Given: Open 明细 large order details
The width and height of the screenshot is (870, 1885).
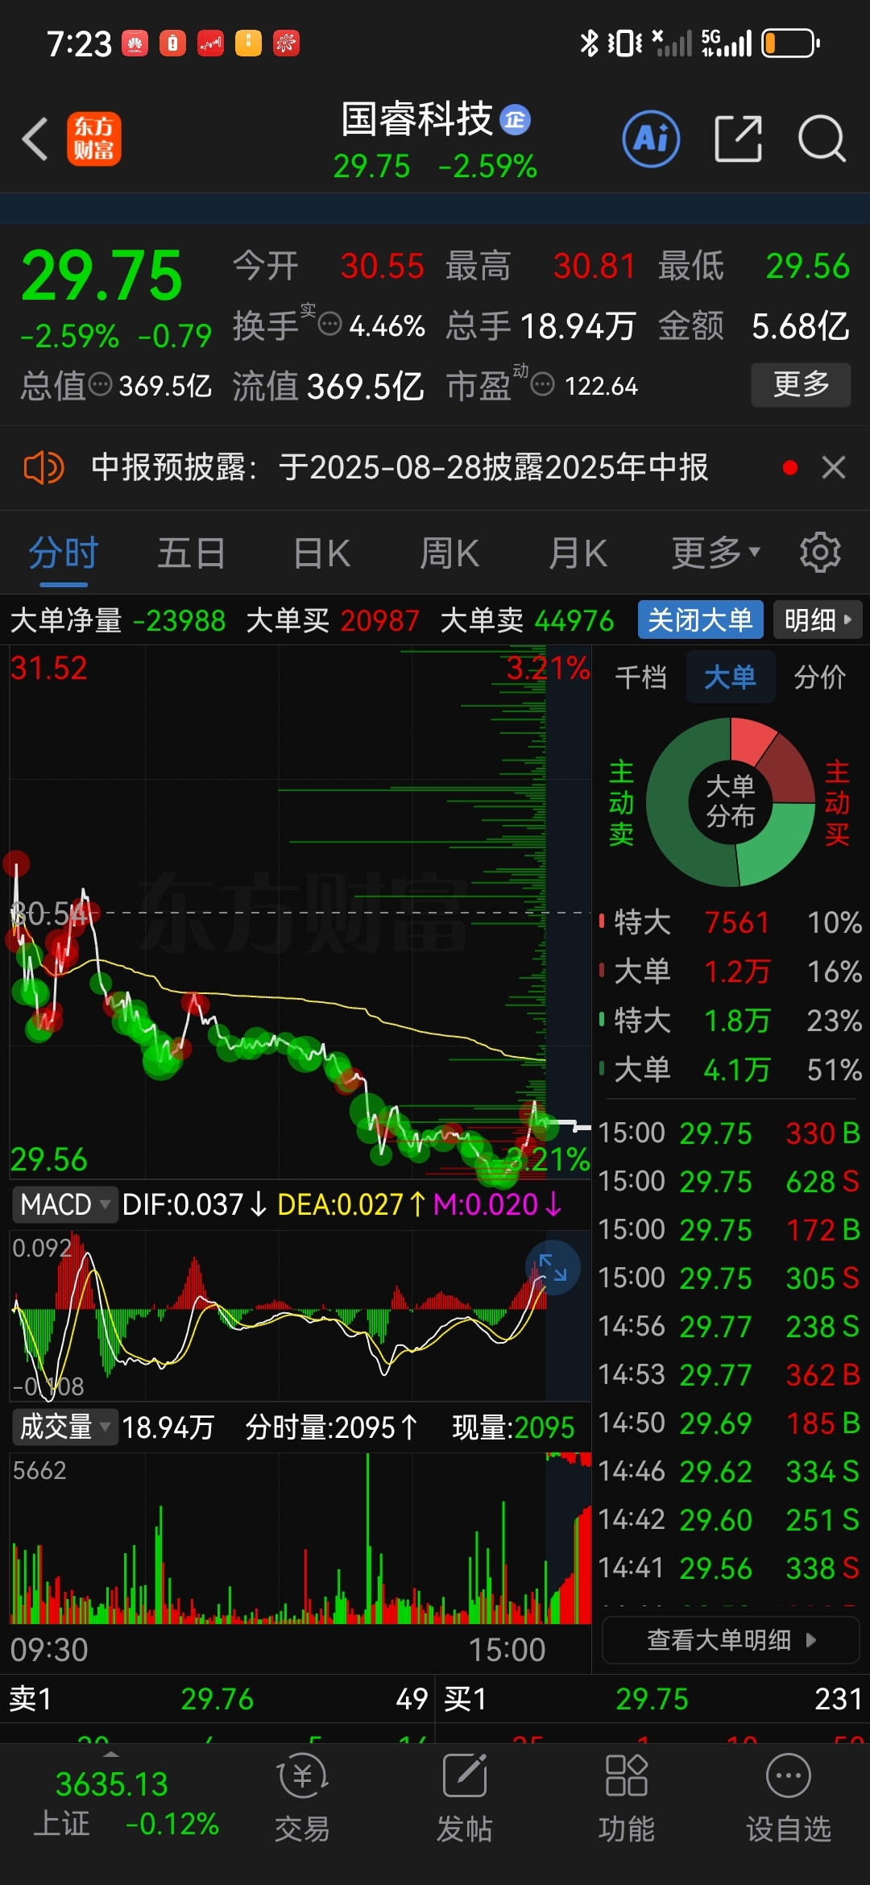Looking at the screenshot, I should [818, 619].
